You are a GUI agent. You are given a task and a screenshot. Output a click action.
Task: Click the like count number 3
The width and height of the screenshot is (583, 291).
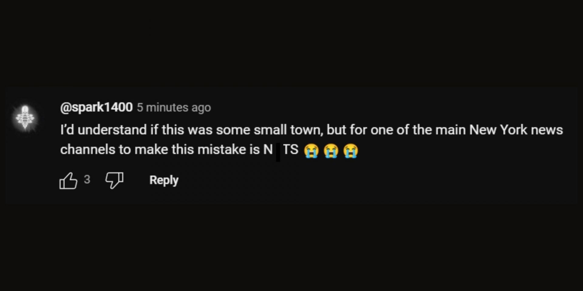point(87,179)
